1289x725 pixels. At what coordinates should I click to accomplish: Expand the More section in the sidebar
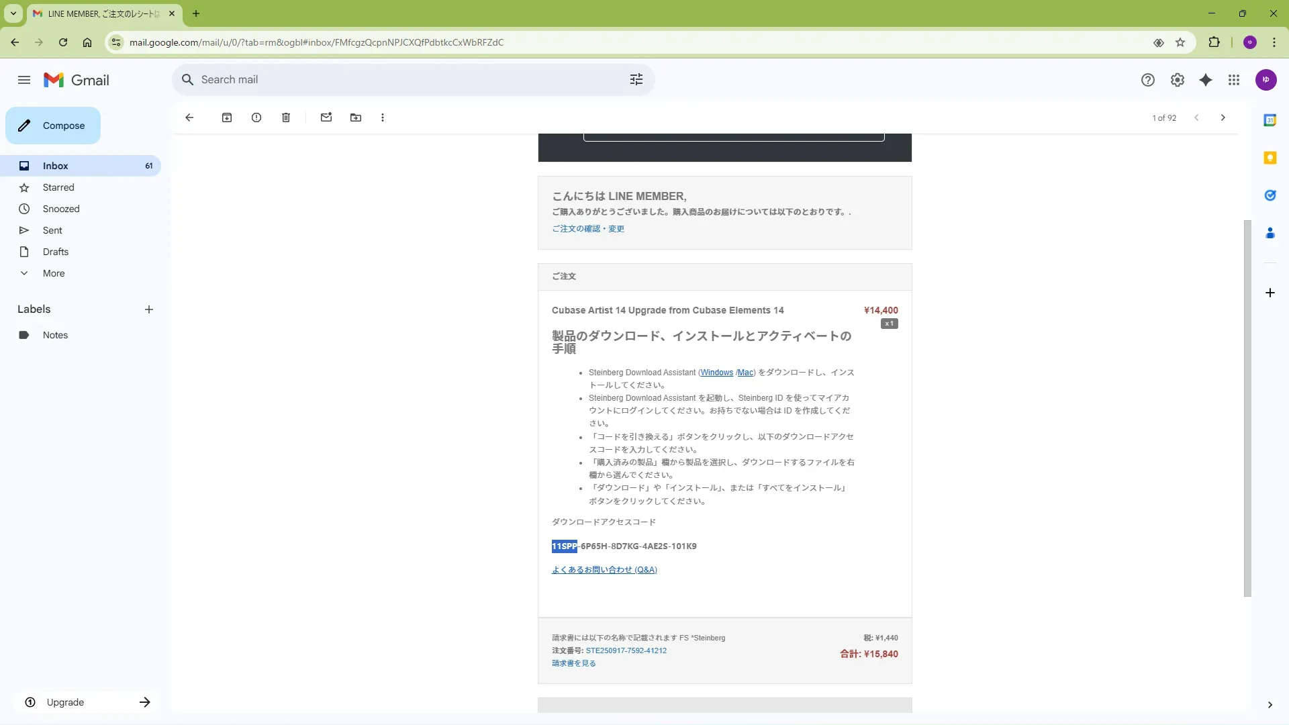pyautogui.click(x=54, y=273)
